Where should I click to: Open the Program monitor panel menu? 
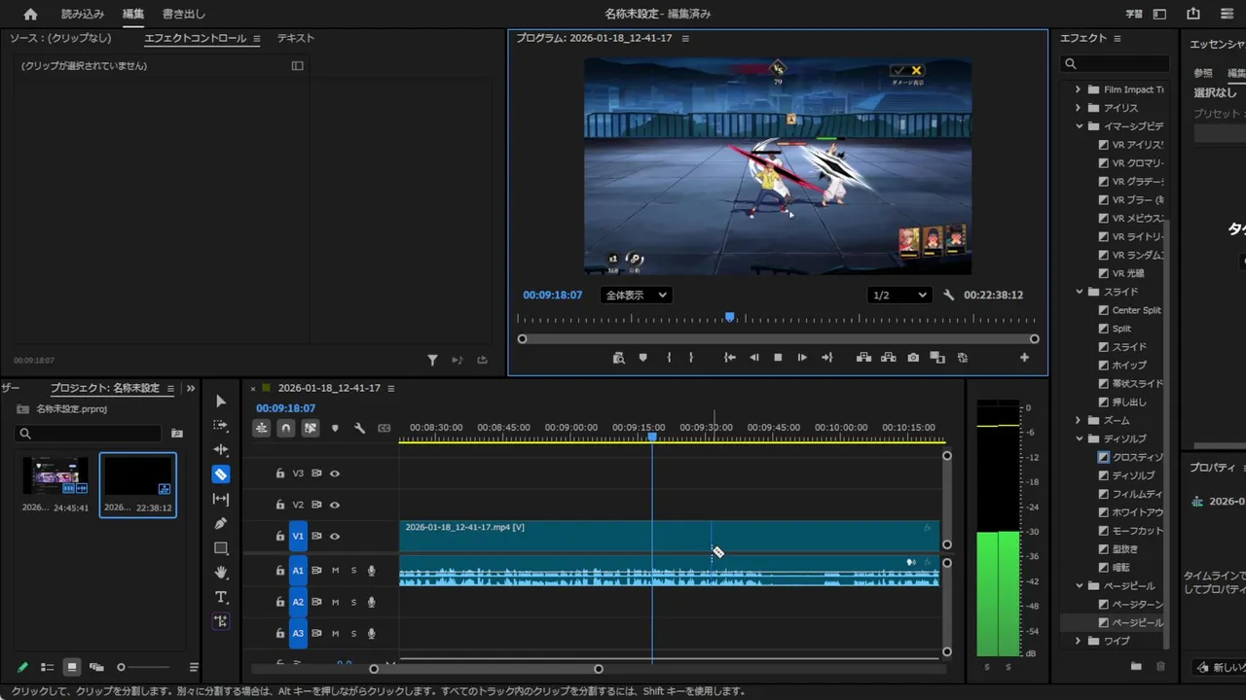pos(685,38)
